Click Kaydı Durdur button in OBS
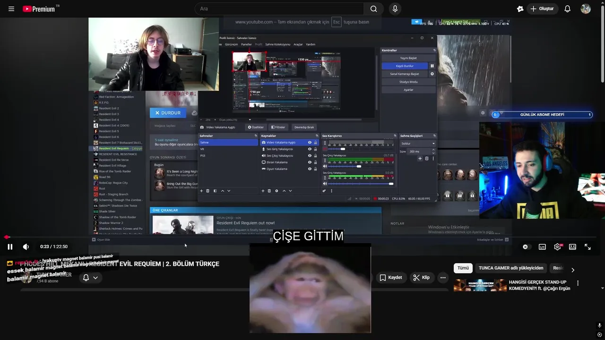Viewport: 605px width, 340px height. click(x=405, y=66)
